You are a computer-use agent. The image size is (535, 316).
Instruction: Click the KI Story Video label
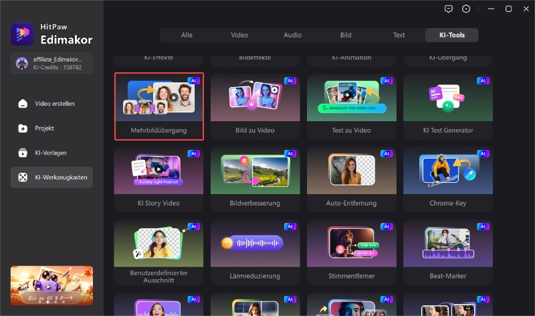coord(158,203)
